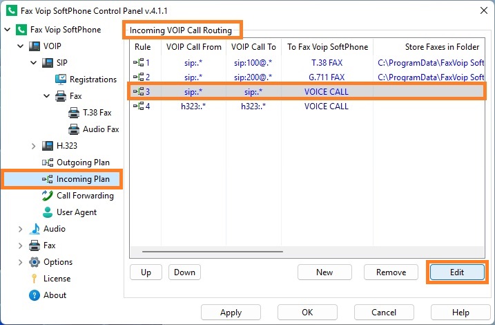Screen dimensions: 495x325
Task: Click the rule 1 routing icon
Action: [x=139, y=63]
